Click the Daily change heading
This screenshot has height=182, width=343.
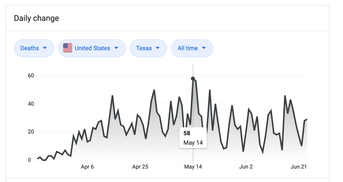click(36, 18)
